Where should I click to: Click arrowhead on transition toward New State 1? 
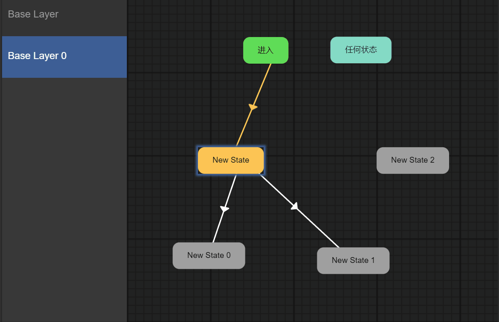295,206
